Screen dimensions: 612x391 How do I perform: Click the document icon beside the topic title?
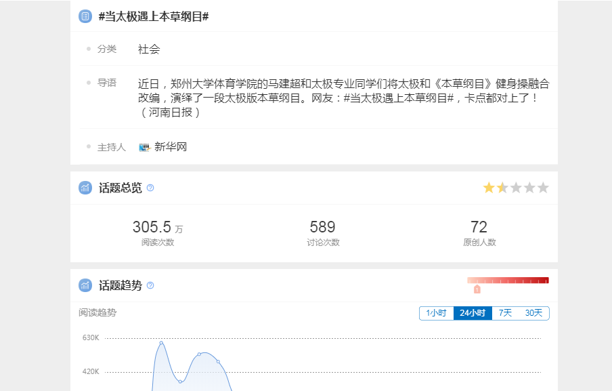85,16
